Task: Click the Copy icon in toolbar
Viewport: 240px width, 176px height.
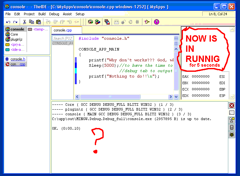Action: (31, 22)
